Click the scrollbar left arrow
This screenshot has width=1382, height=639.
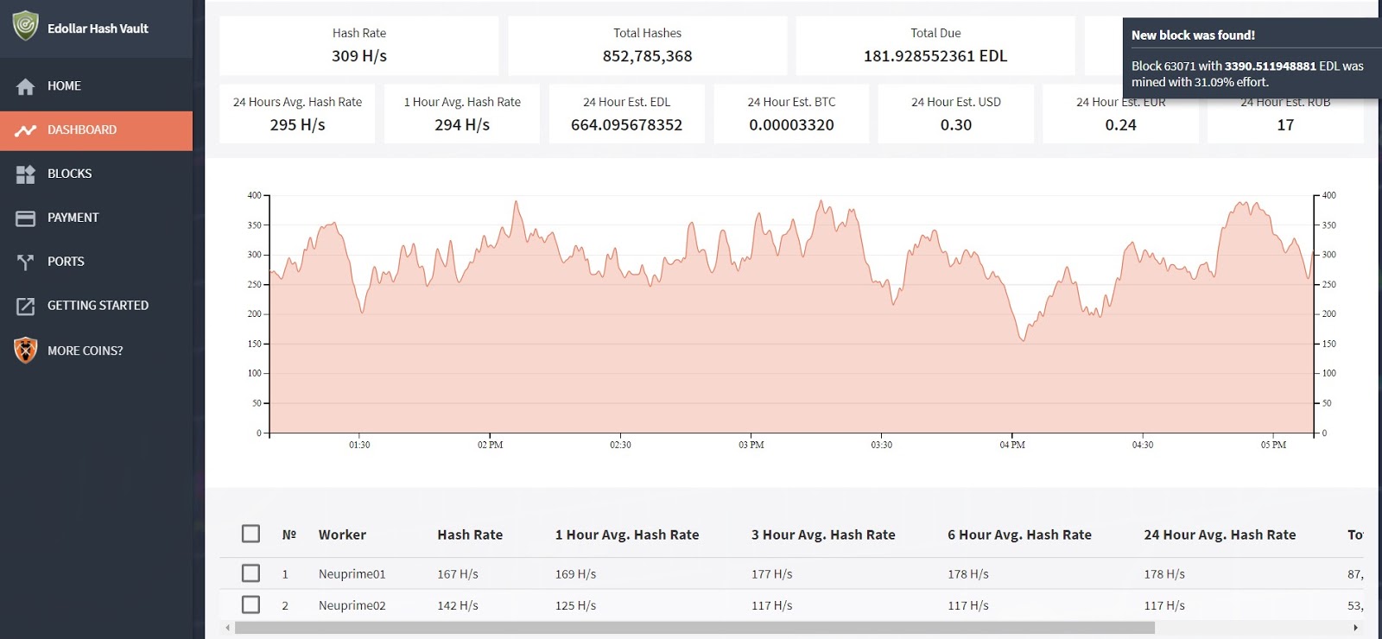pyautogui.click(x=228, y=628)
